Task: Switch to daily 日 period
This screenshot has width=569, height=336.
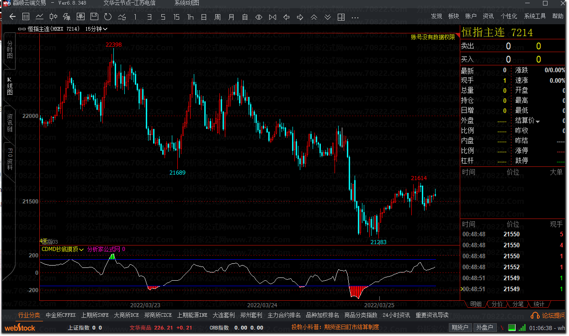Action: (x=204, y=17)
